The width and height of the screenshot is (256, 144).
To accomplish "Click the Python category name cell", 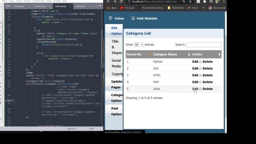I will [x=158, y=62].
